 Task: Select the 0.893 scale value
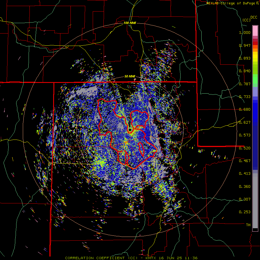pyautogui.click(x=245, y=58)
